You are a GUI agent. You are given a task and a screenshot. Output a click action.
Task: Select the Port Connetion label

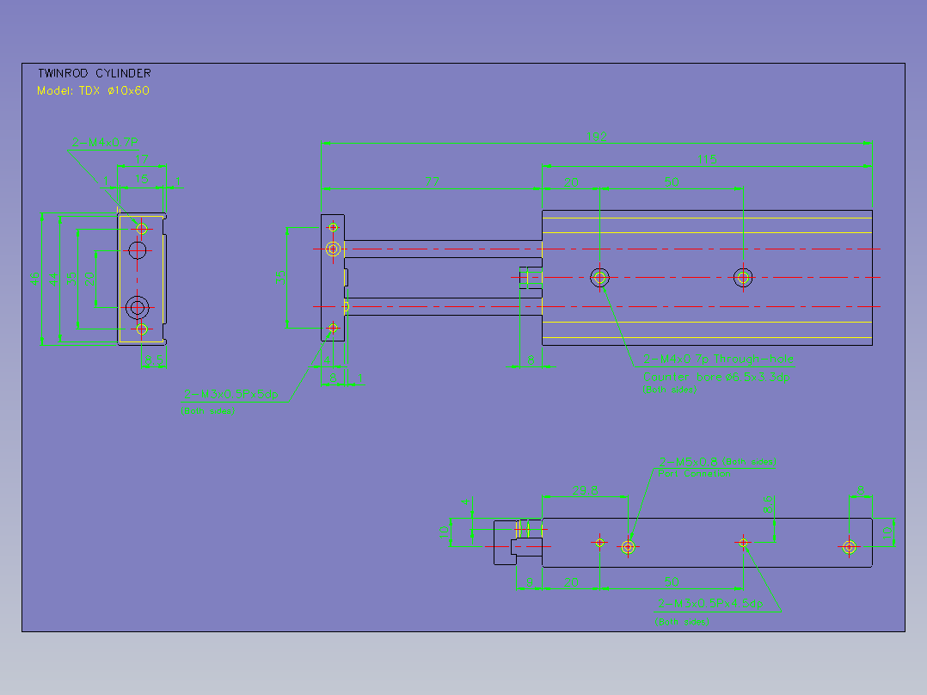[694, 474]
